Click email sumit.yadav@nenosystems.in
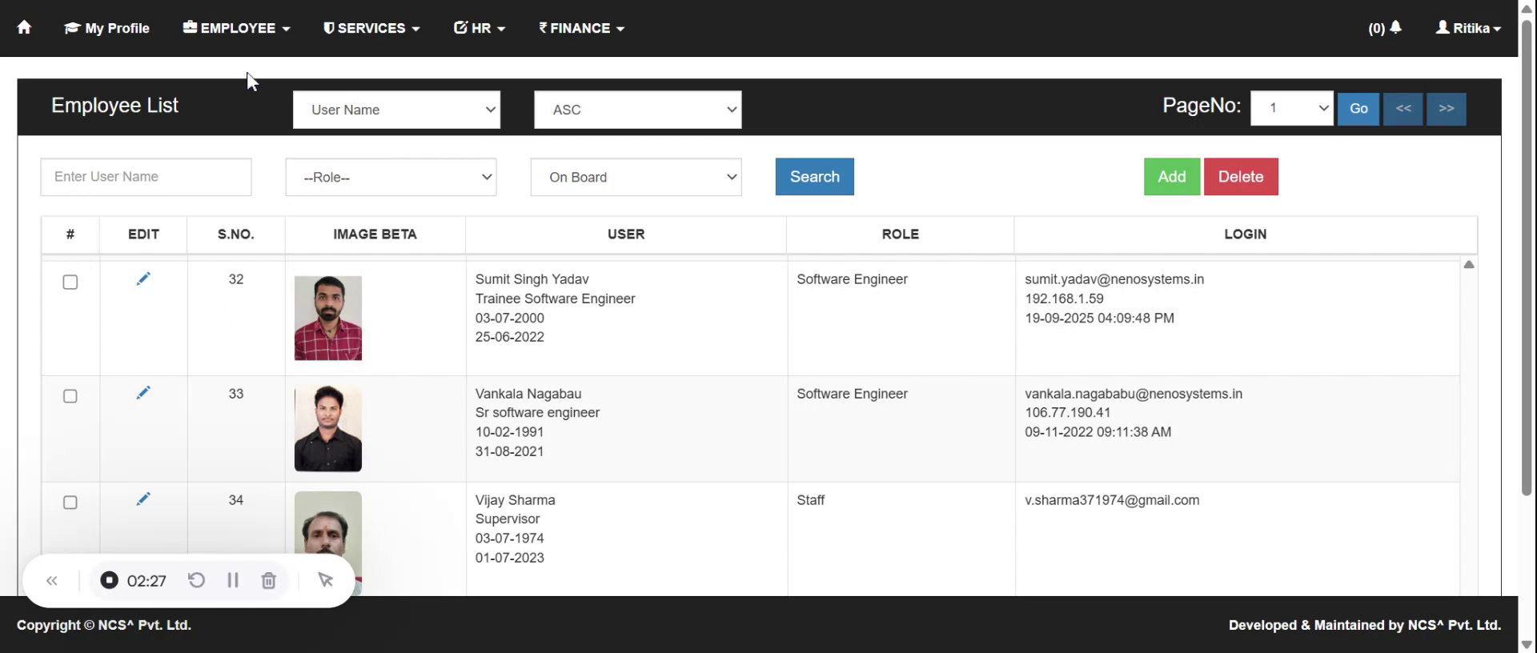The width and height of the screenshot is (1537, 653). coord(1114,279)
